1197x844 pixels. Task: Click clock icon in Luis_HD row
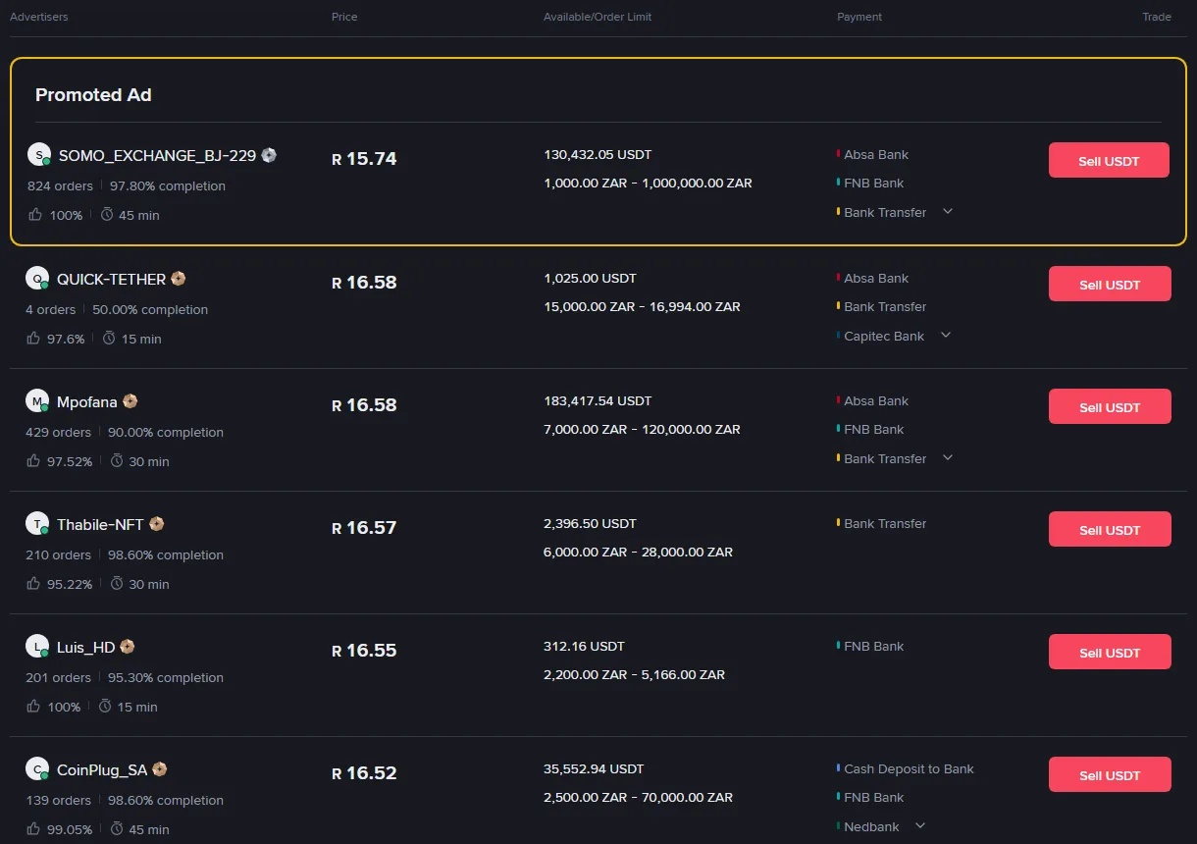tap(105, 706)
